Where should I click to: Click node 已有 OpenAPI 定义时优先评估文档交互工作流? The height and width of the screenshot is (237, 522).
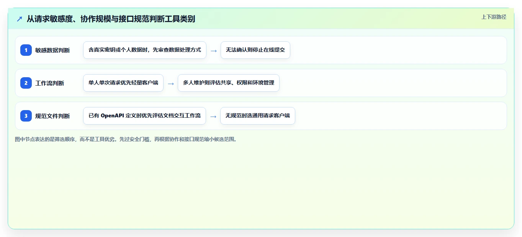144,116
